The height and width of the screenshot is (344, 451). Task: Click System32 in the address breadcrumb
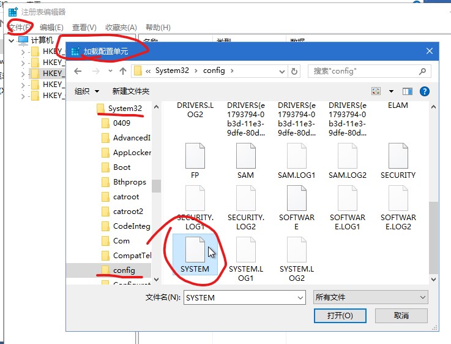[172, 71]
